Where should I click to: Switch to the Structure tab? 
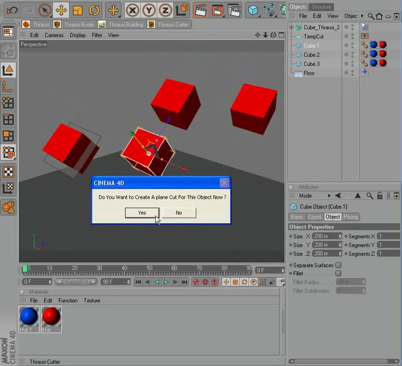[x=321, y=7]
